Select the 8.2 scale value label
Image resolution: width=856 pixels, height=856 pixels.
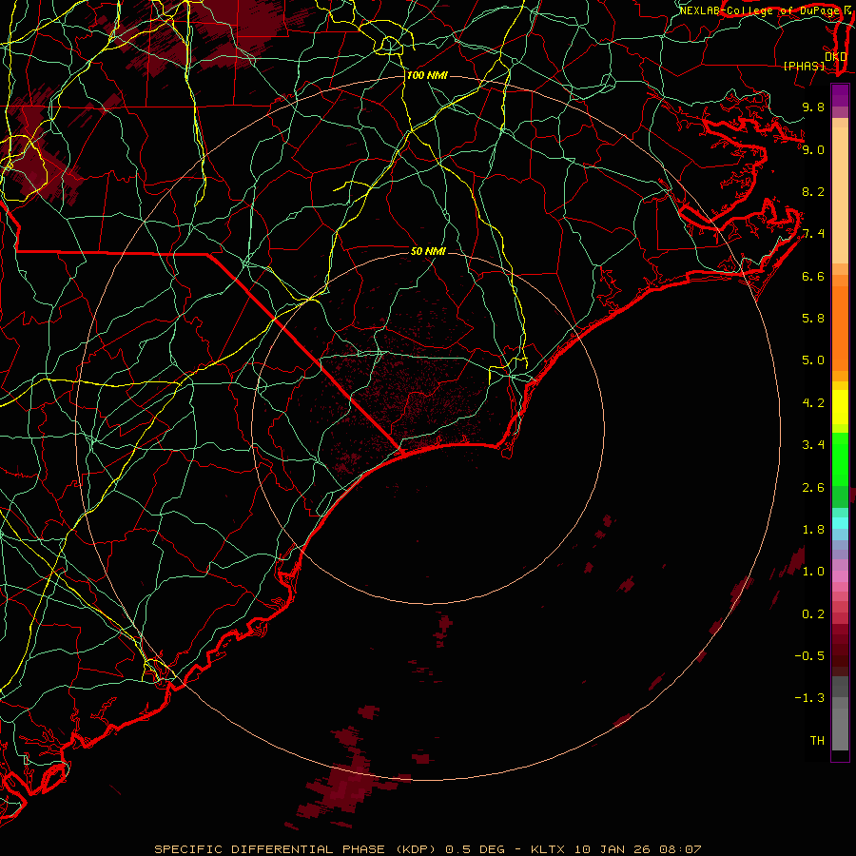pos(813,191)
